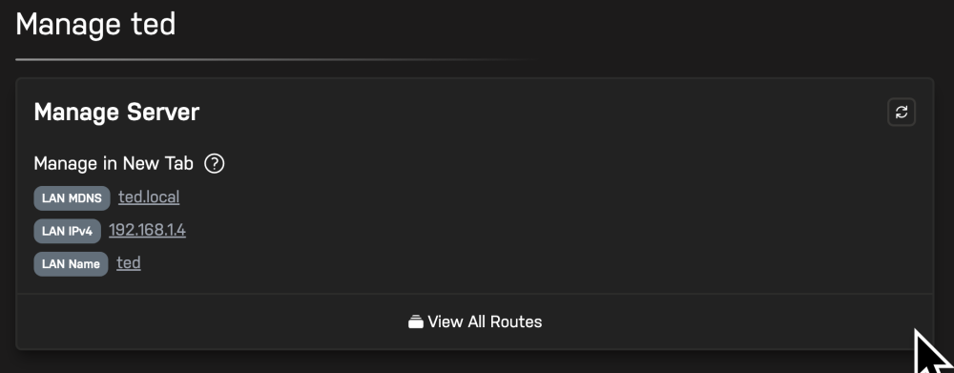The width and height of the screenshot is (954, 373).
Task: Open the ted.local link
Action: pyautogui.click(x=149, y=197)
